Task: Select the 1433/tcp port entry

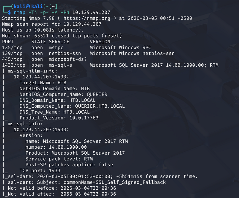Action: coord(14,65)
